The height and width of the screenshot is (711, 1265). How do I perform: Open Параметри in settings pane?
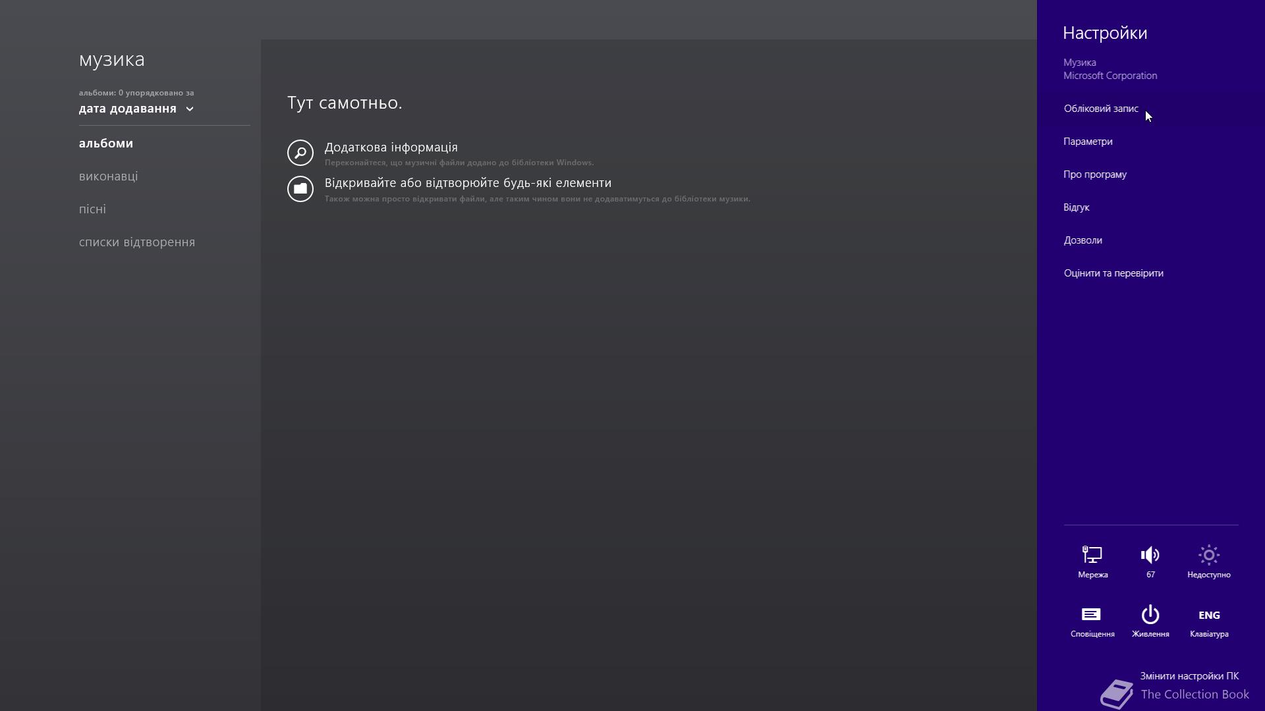click(x=1088, y=142)
